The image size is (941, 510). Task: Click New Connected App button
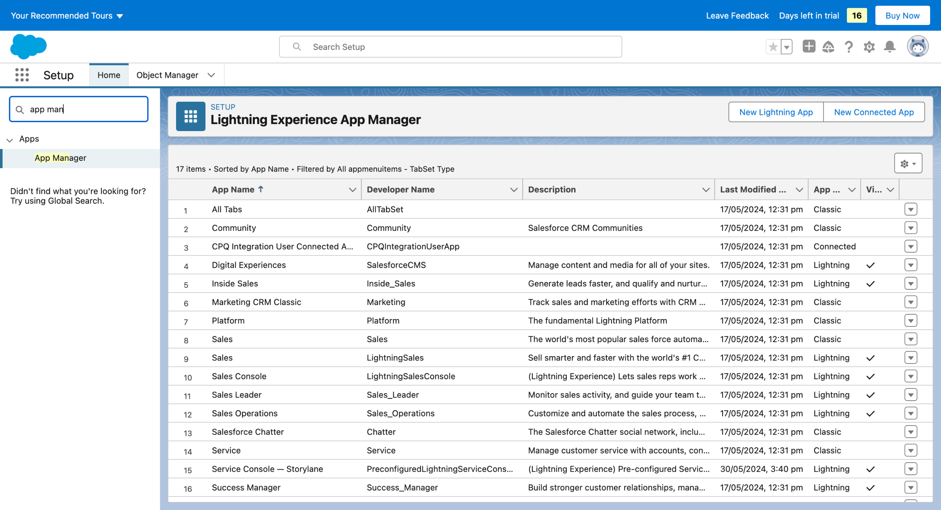pyautogui.click(x=874, y=112)
